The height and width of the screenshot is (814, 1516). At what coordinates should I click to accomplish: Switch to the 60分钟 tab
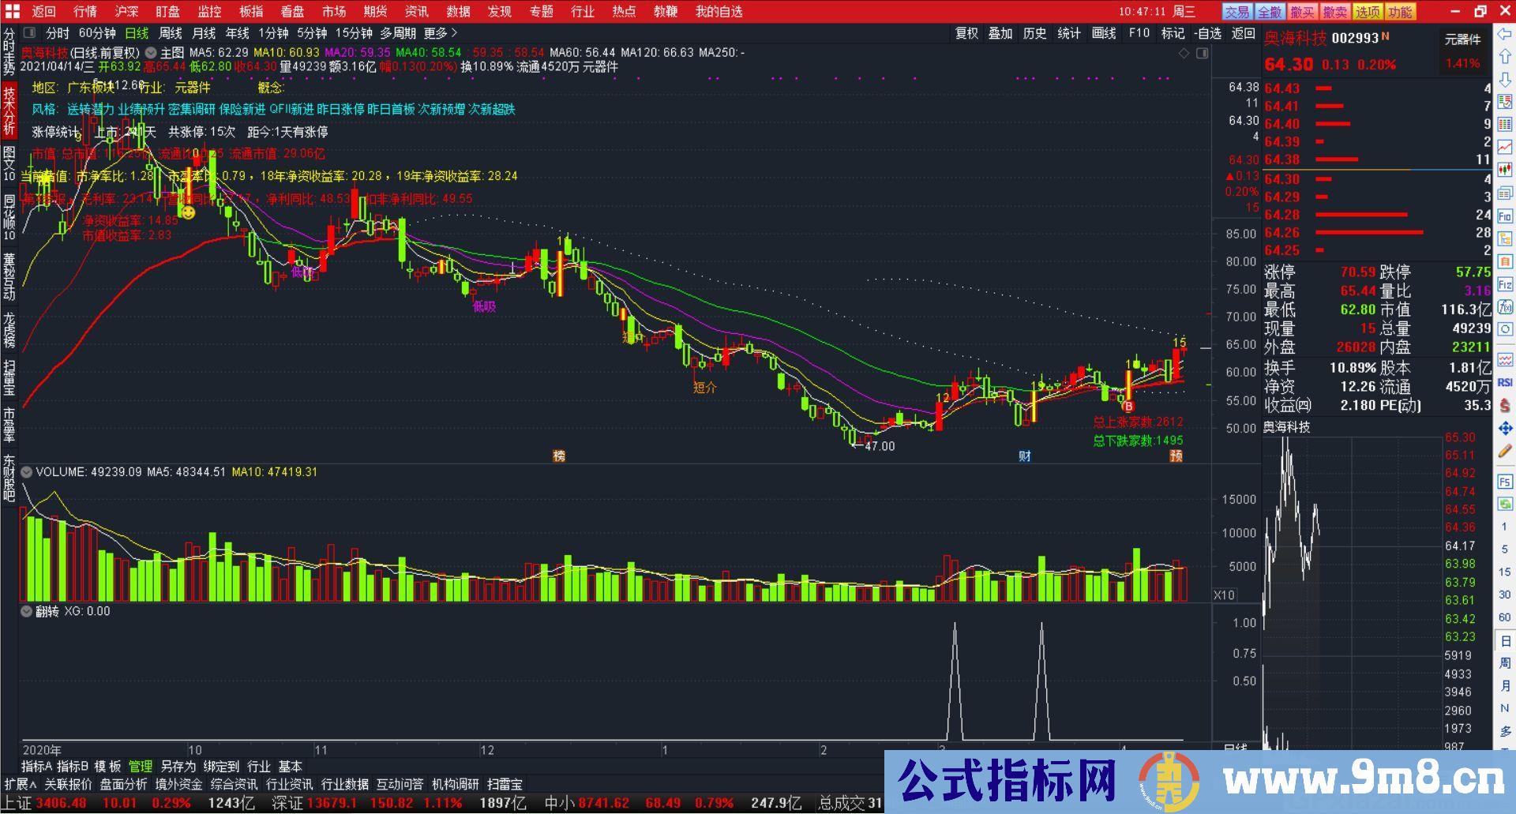coord(97,33)
